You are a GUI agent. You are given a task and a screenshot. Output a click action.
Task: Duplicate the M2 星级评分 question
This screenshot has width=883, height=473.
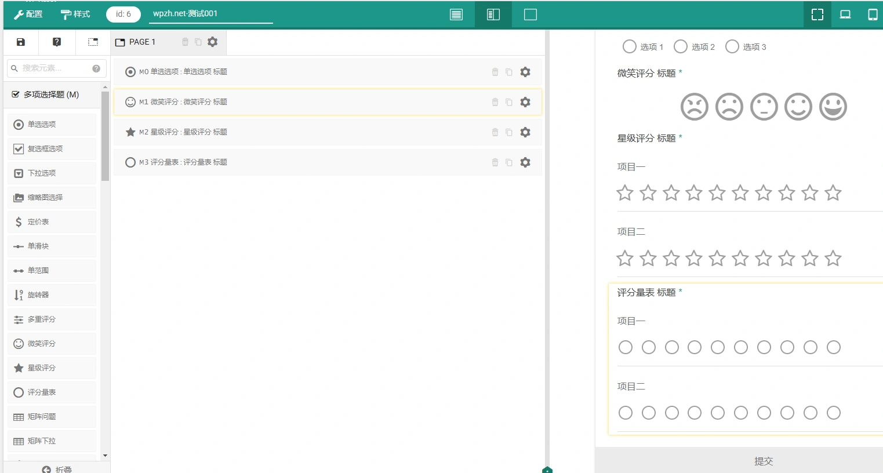click(x=508, y=132)
